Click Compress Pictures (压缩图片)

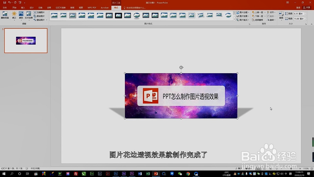tap(39, 12)
